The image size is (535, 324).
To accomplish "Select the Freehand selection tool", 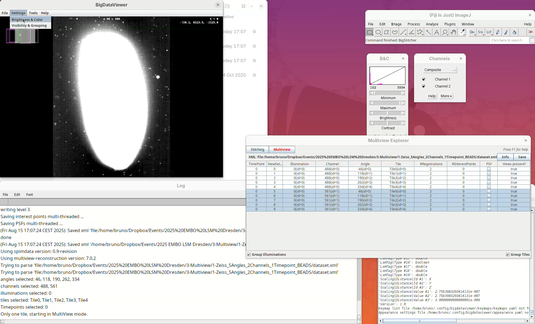I will coord(395,32).
